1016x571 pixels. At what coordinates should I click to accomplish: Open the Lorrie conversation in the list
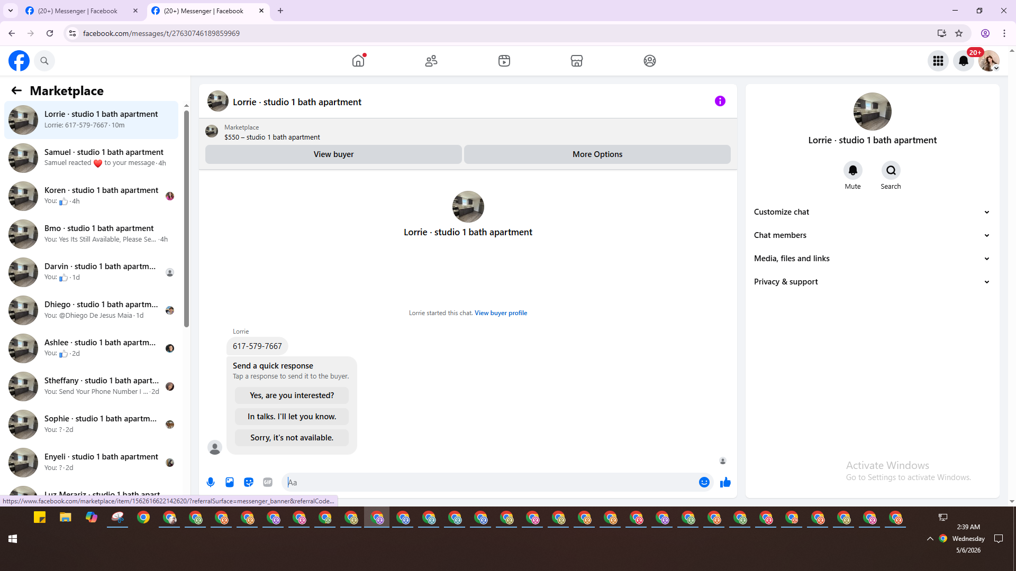tap(91, 120)
